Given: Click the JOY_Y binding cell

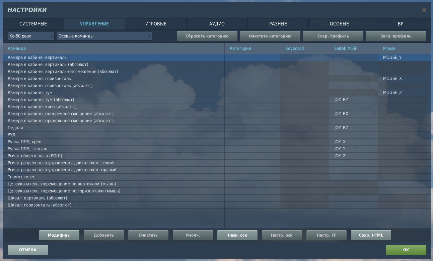Looking at the screenshot, I should click(353, 149).
